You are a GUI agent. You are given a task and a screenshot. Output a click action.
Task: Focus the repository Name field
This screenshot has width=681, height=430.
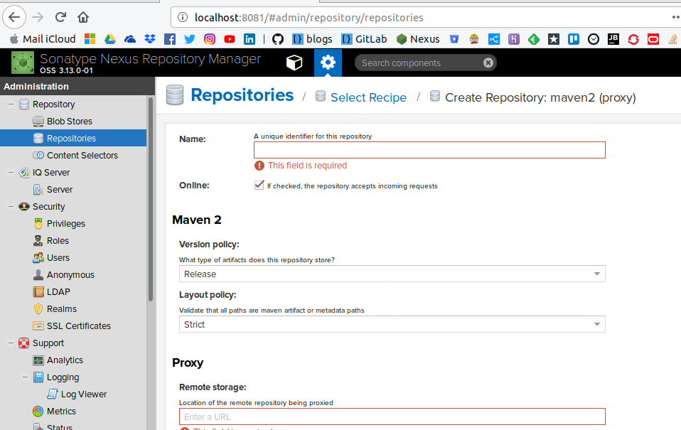tap(429, 150)
